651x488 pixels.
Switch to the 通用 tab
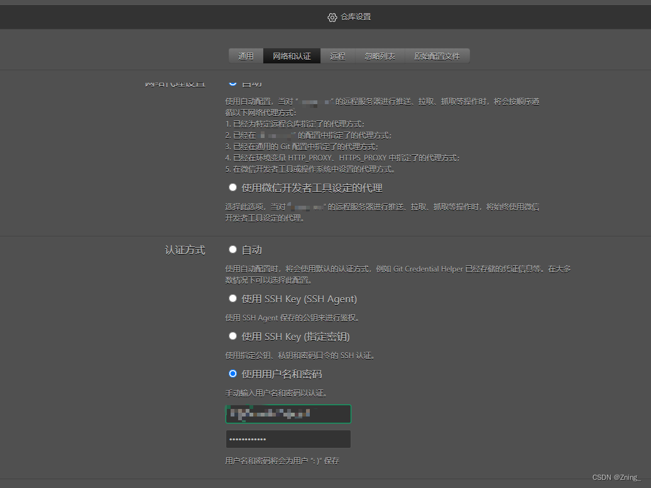click(x=246, y=56)
